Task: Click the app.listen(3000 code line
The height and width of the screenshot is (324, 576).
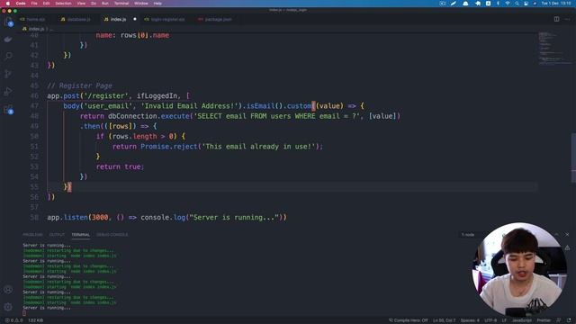Action: click(166, 218)
